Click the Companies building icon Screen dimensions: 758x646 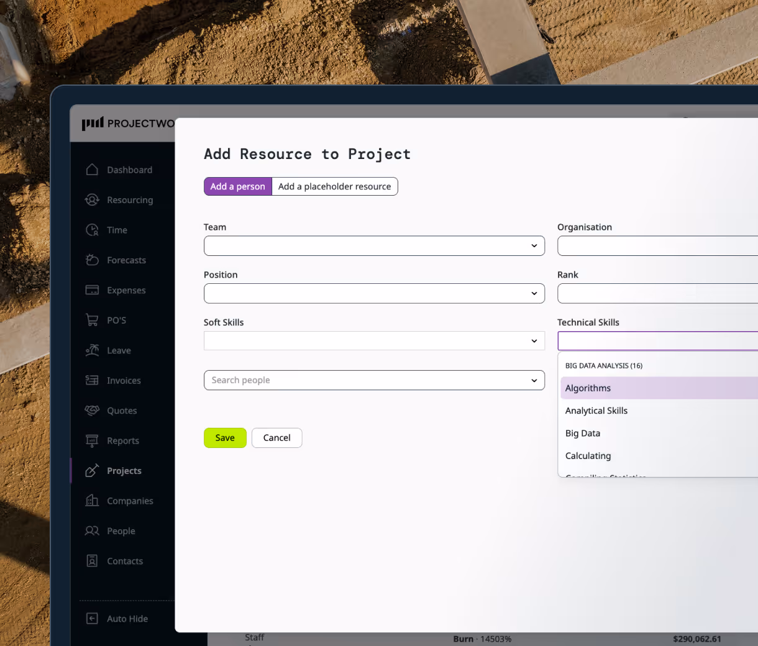point(92,501)
